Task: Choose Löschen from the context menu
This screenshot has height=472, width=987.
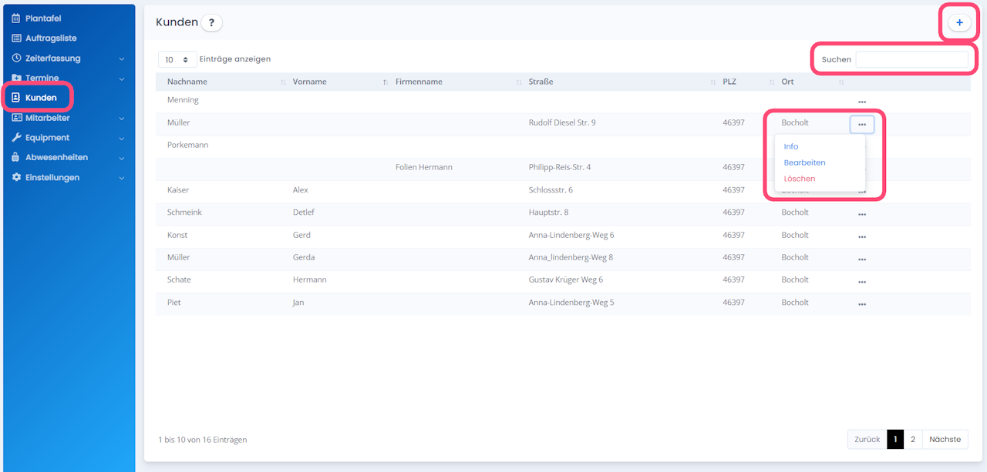Action: tap(799, 179)
